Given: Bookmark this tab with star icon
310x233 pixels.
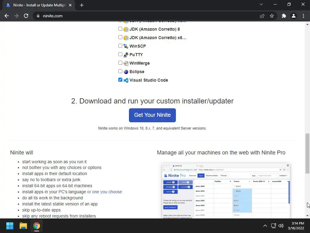Looking at the screenshot, I should (x=272, y=16).
